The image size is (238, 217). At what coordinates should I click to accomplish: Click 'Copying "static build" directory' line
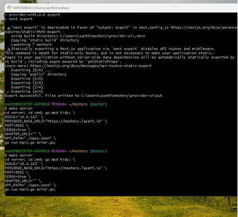[x=45, y=40]
